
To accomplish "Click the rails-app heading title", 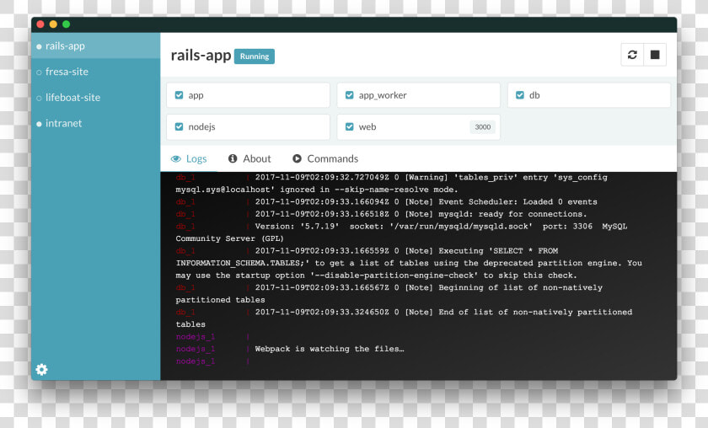I will tap(201, 55).
